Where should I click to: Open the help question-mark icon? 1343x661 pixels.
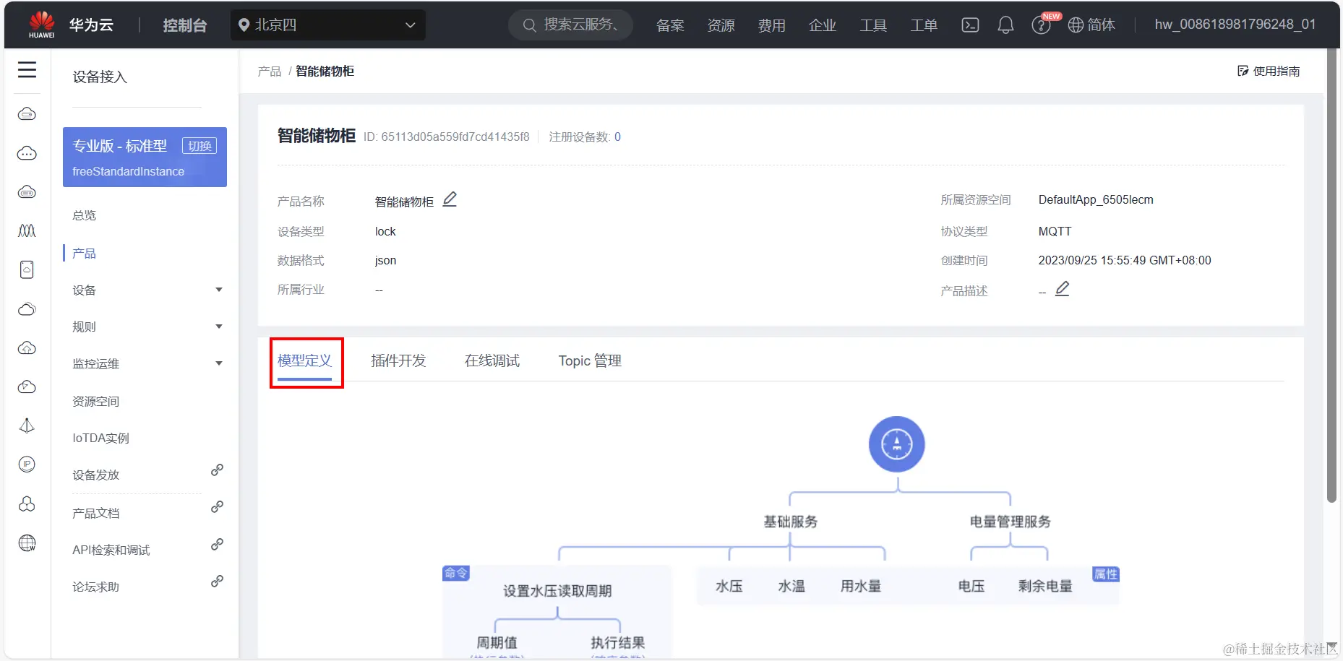point(1041,26)
